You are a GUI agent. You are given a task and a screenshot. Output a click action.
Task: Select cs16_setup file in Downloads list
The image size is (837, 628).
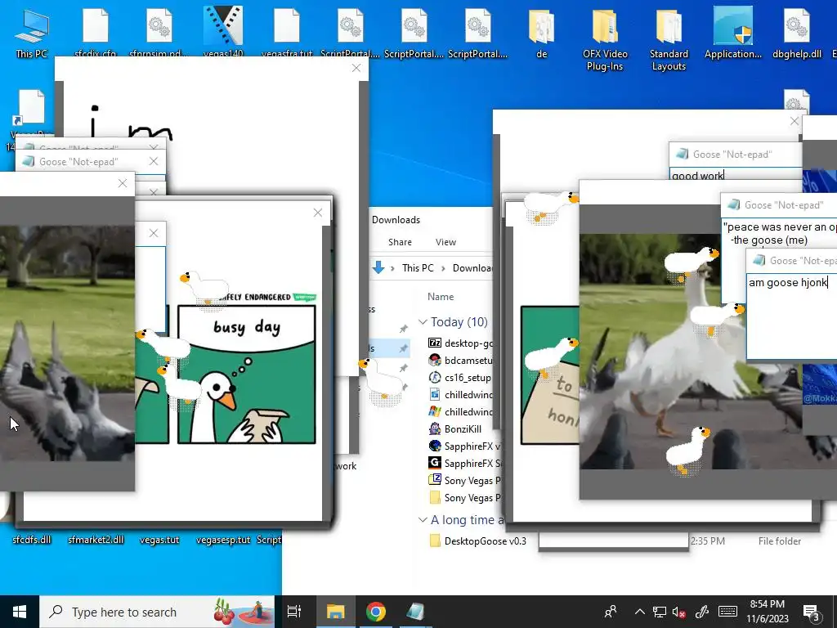click(x=461, y=378)
